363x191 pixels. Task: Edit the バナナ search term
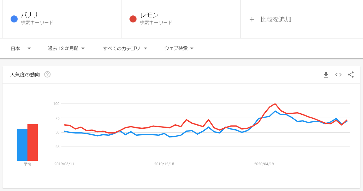(30, 15)
